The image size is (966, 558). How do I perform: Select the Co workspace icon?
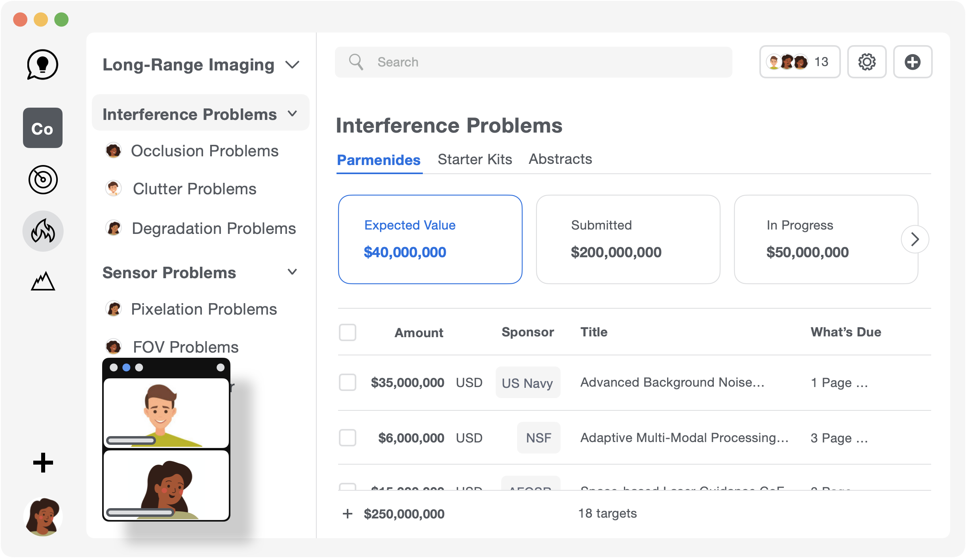[43, 128]
